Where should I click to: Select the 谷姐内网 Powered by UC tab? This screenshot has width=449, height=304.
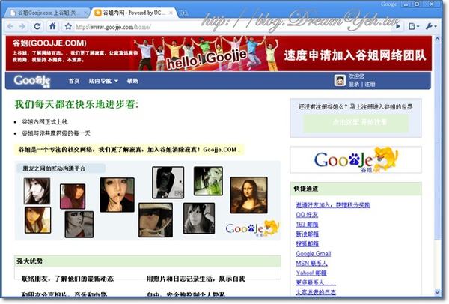(133, 13)
